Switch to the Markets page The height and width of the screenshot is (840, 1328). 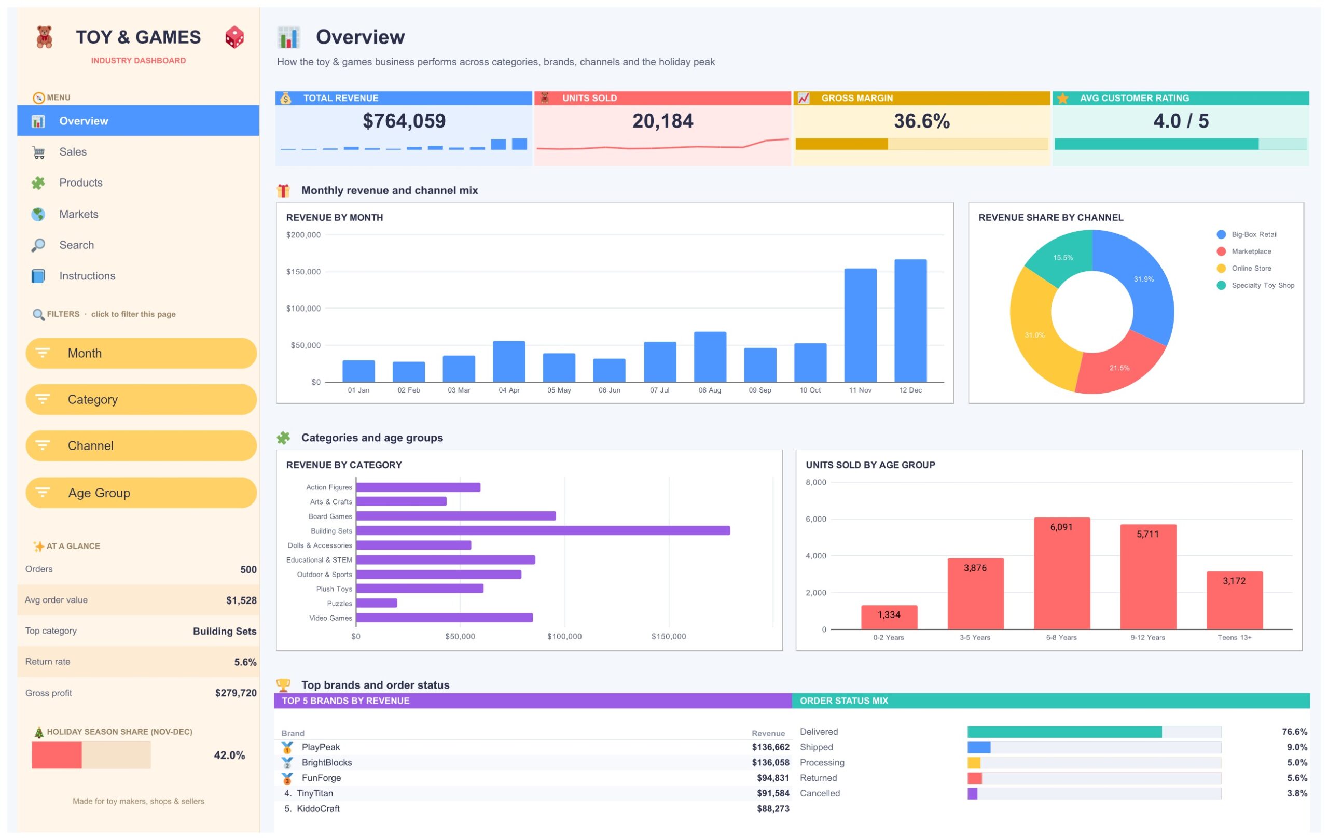click(x=139, y=214)
